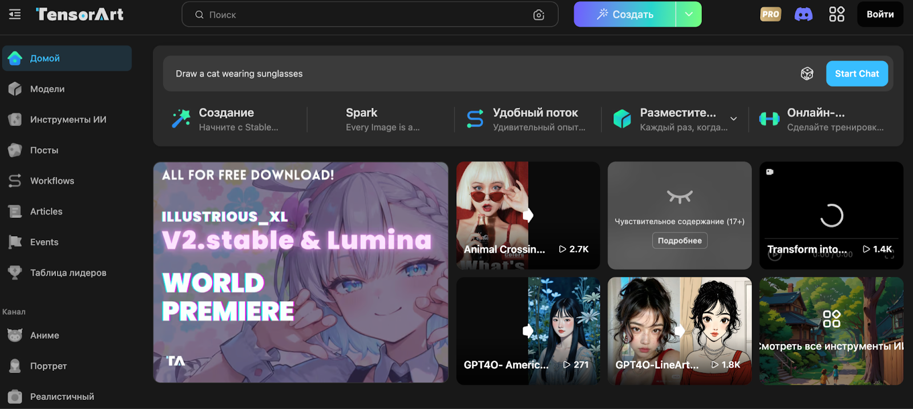Expand the Разместите chevron dropdown
The width and height of the screenshot is (913, 409).
pos(734,119)
